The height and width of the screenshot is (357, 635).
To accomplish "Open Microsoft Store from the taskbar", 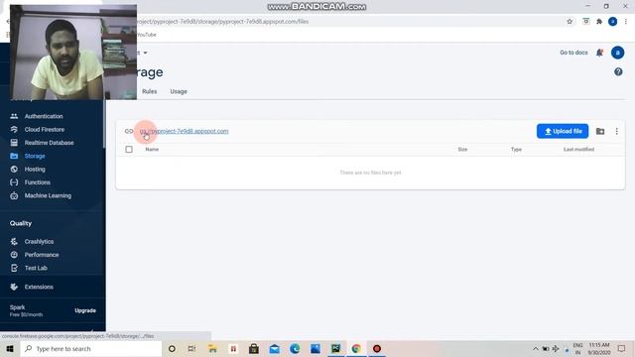I will (254, 348).
